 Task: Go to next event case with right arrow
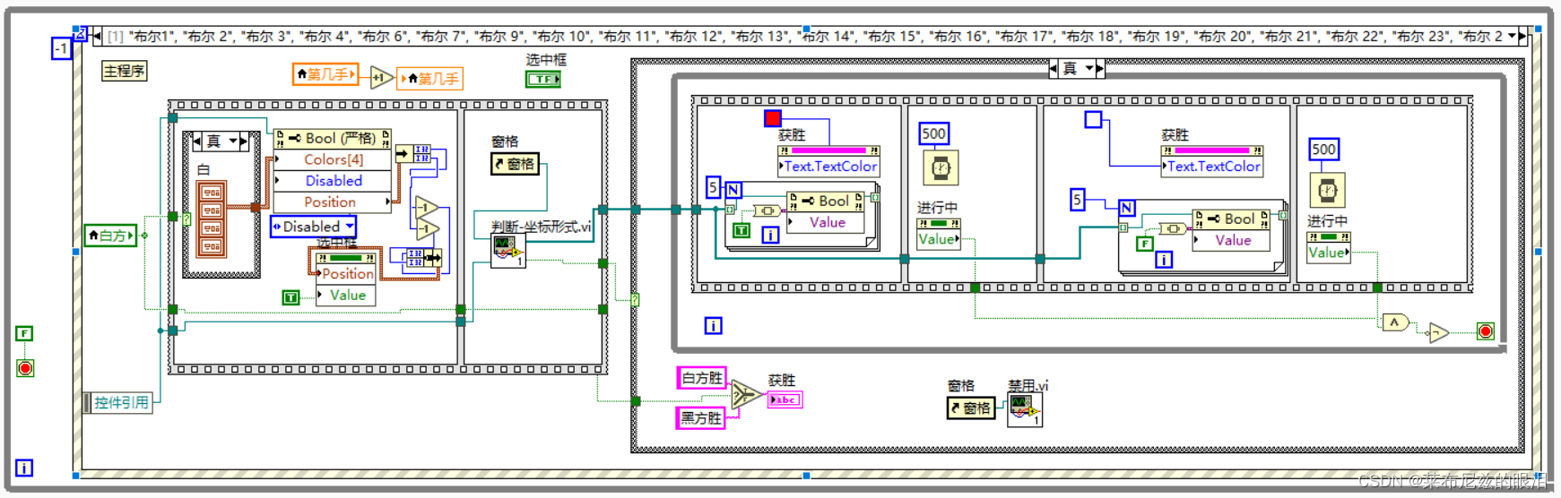click(x=1522, y=37)
